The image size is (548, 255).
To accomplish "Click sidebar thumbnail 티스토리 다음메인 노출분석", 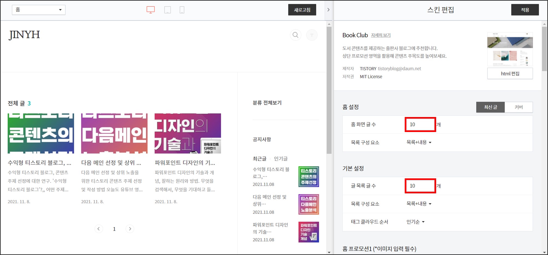I will coord(309,204).
